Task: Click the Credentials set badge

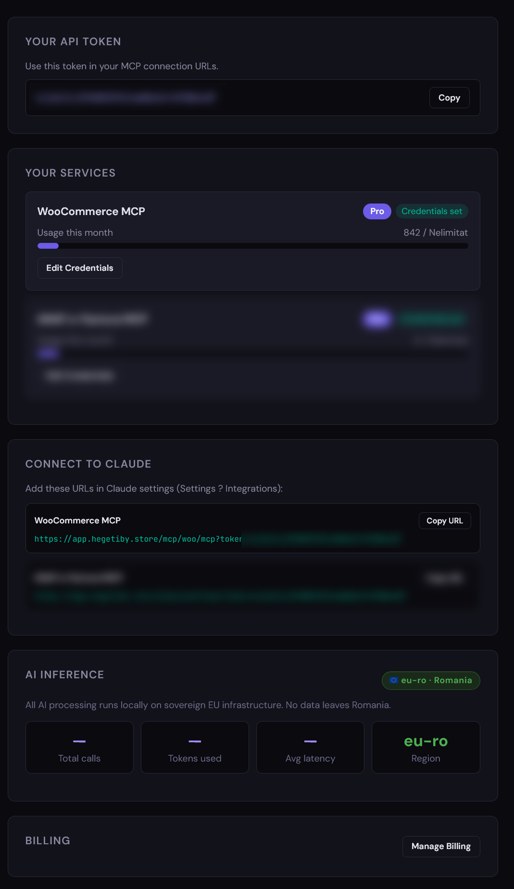Action: pyautogui.click(x=431, y=211)
